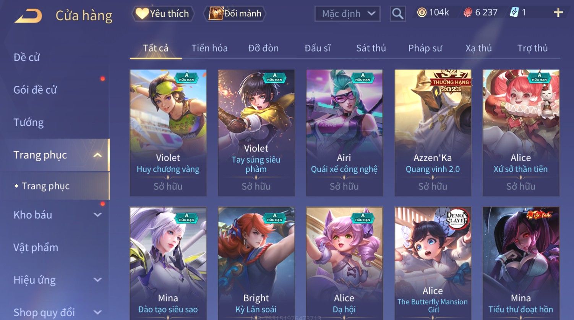Go back using the orange return arrow

point(29,16)
